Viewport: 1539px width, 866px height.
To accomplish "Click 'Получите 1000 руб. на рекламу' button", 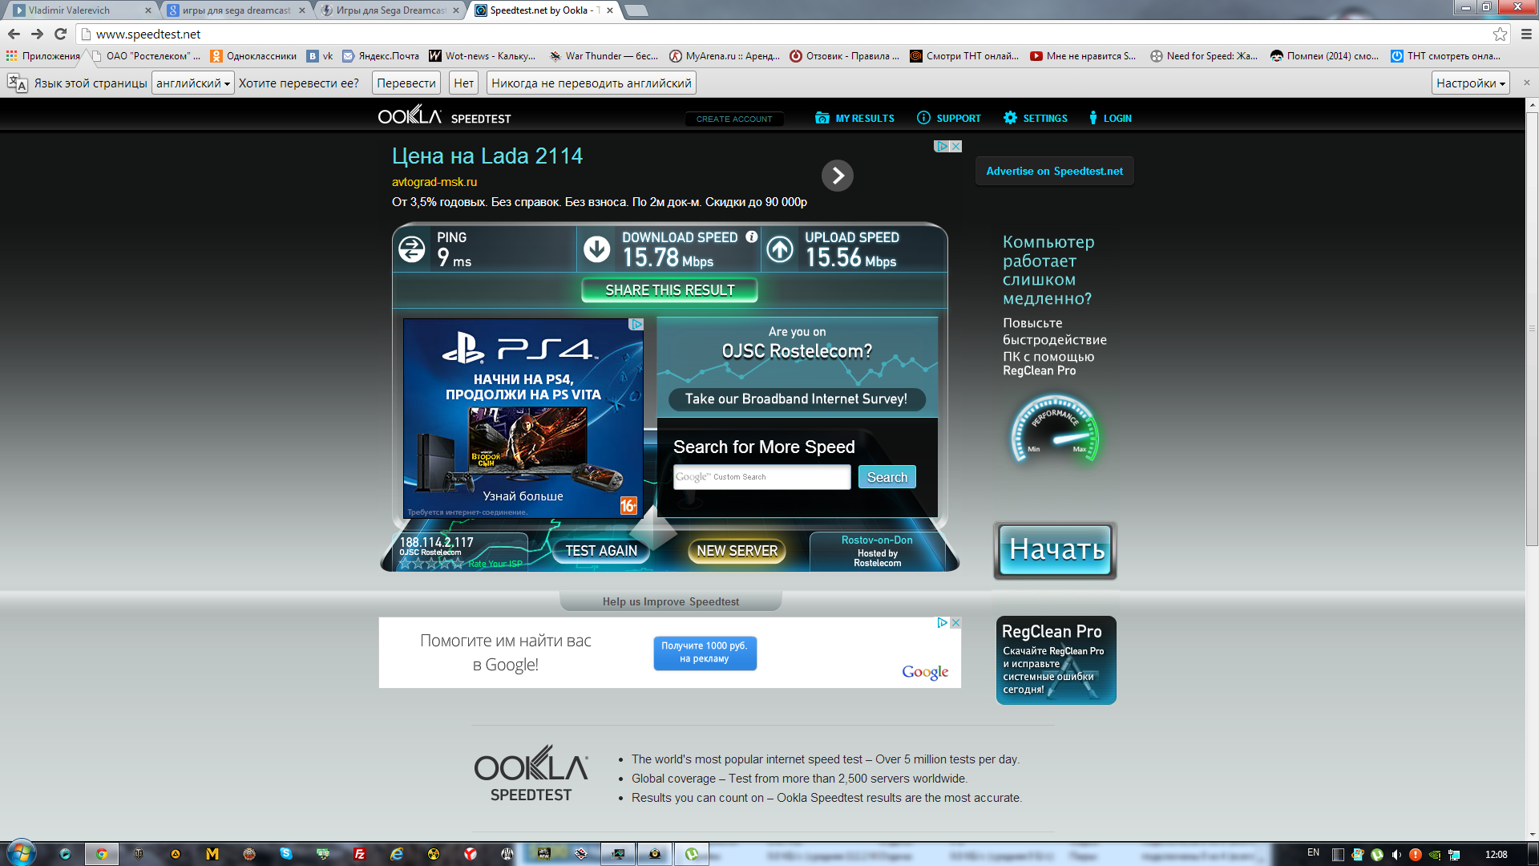I will click(x=705, y=653).
